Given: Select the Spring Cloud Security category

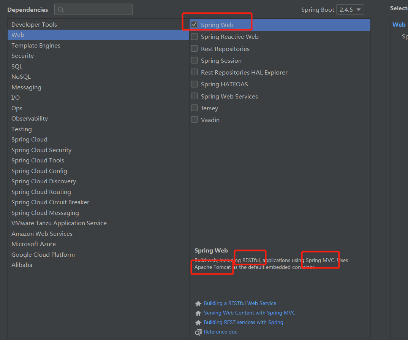Looking at the screenshot, I should click(98, 150).
